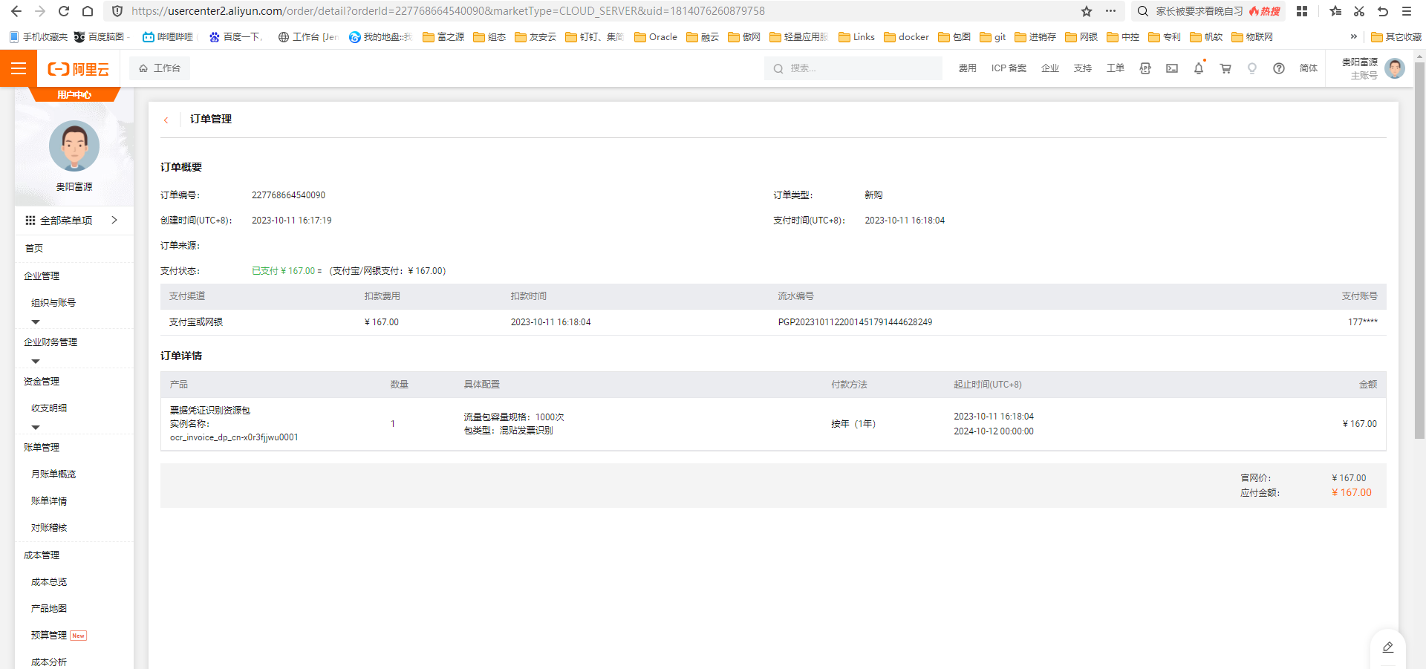Click the site shield security icon
The image size is (1426, 669).
pyautogui.click(x=117, y=11)
